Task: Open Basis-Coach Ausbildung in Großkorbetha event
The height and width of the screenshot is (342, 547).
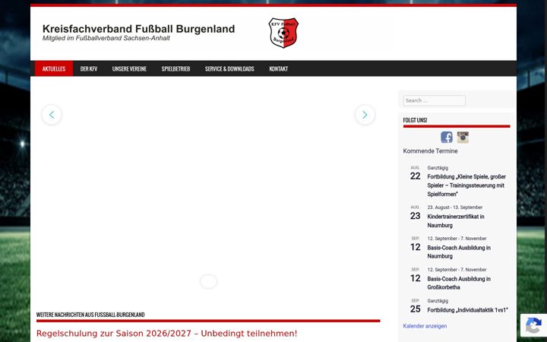Action: (459, 283)
